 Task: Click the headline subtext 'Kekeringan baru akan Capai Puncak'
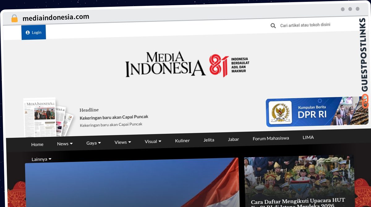point(111,125)
